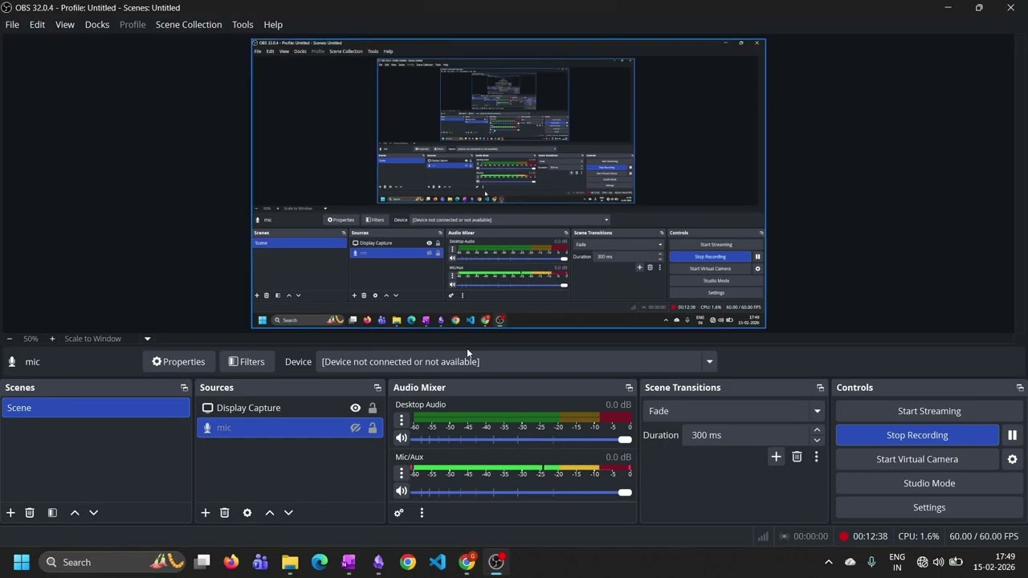
Task: Start the Virtual Camera
Action: (917, 459)
